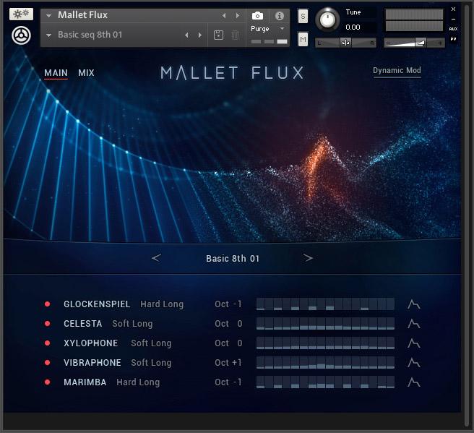Viewport: 474px width, 433px height.
Task: Toggle Vibraphone on/off red dot
Action: click(48, 363)
